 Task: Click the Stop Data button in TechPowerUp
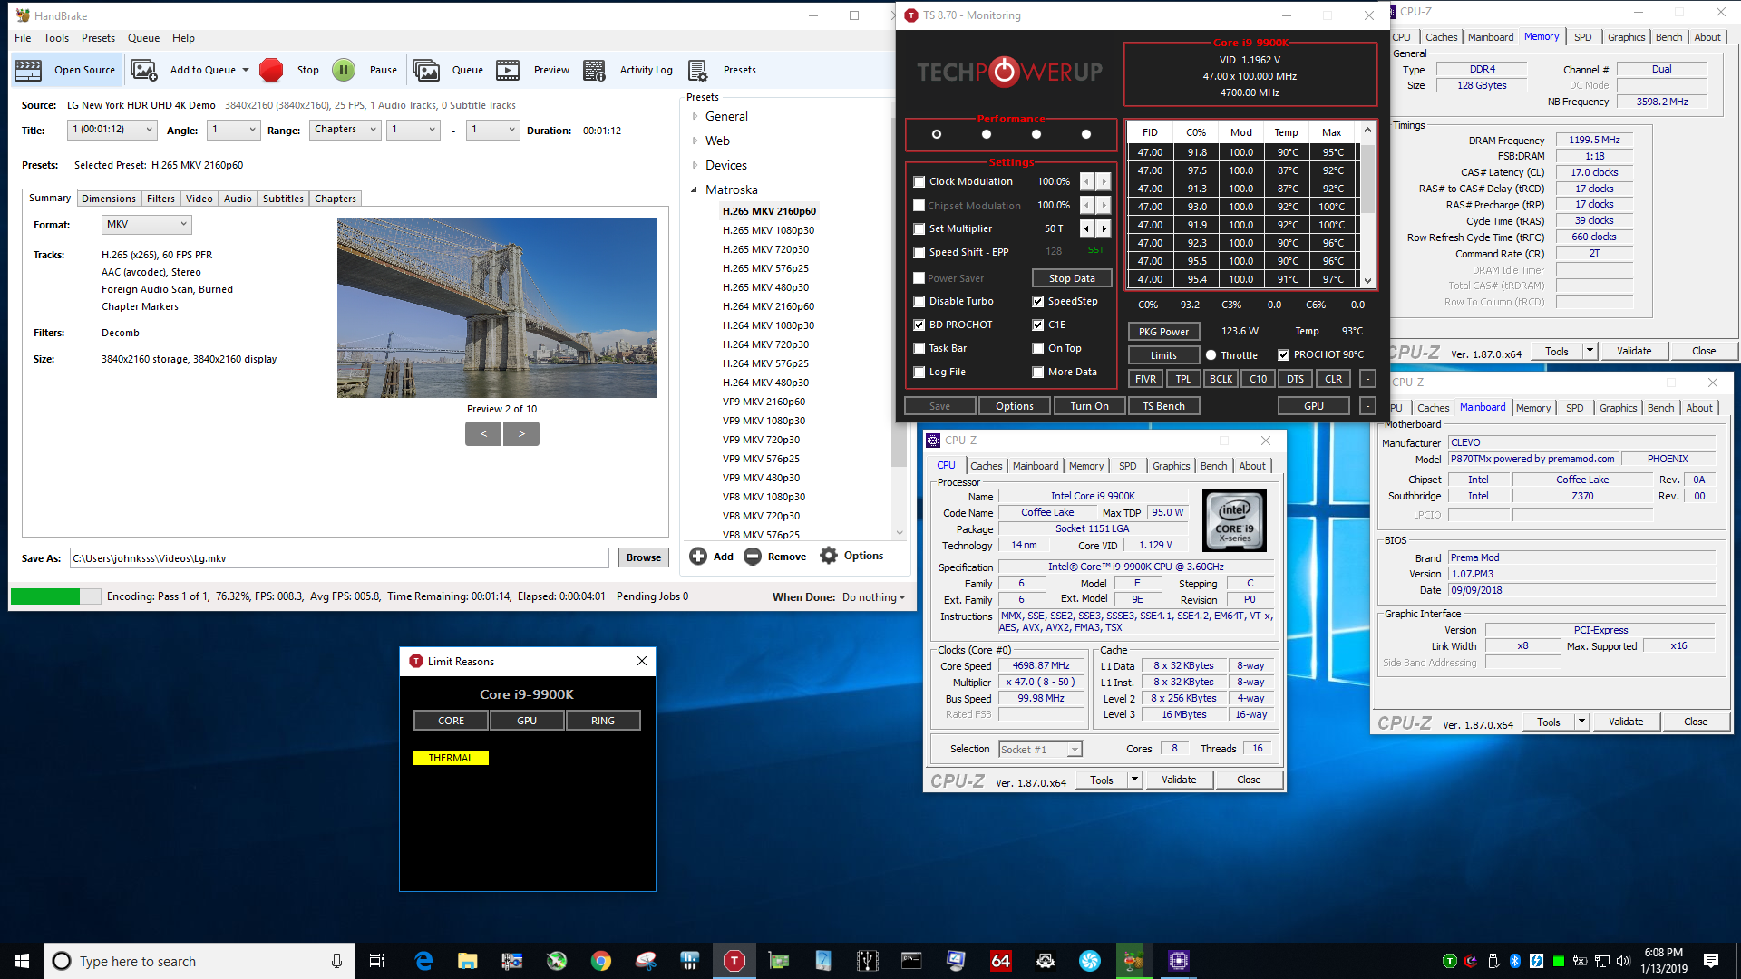(x=1069, y=277)
